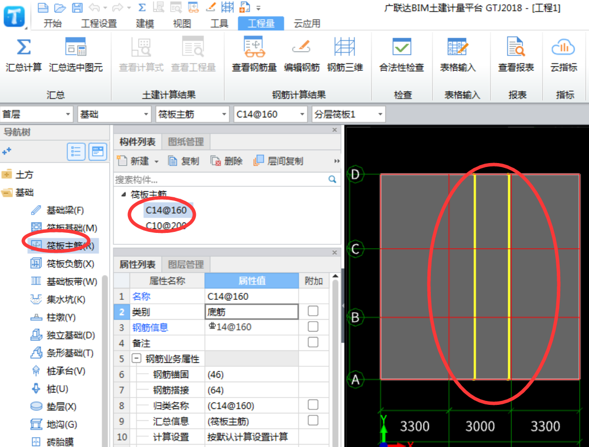Switch to the 云应用 ribbon tab
The height and width of the screenshot is (447, 589).
point(307,24)
